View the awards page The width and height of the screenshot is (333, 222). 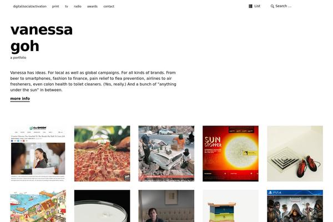click(92, 6)
